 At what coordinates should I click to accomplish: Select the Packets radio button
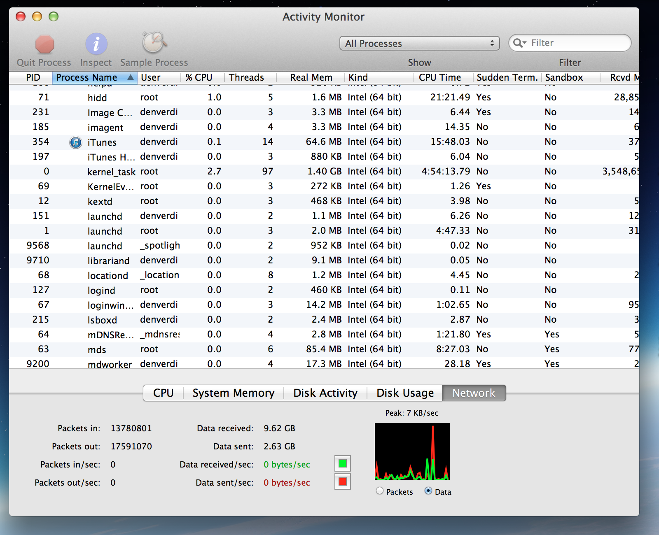click(380, 491)
